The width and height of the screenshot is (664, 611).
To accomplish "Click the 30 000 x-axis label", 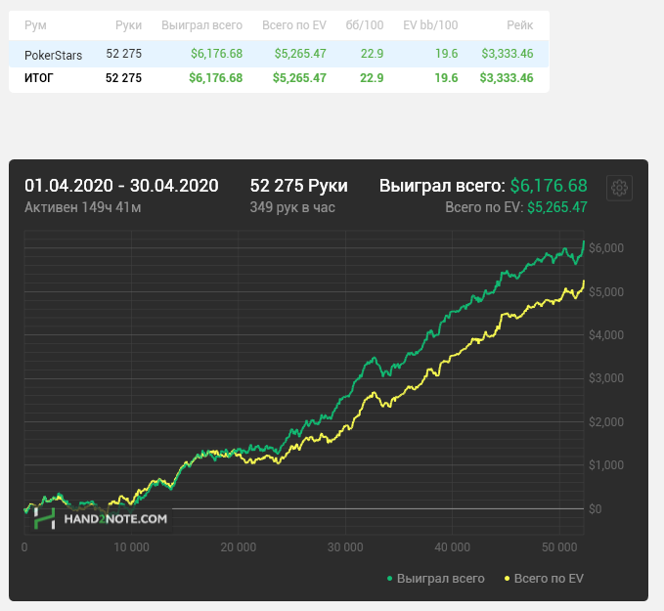I will (x=345, y=547).
